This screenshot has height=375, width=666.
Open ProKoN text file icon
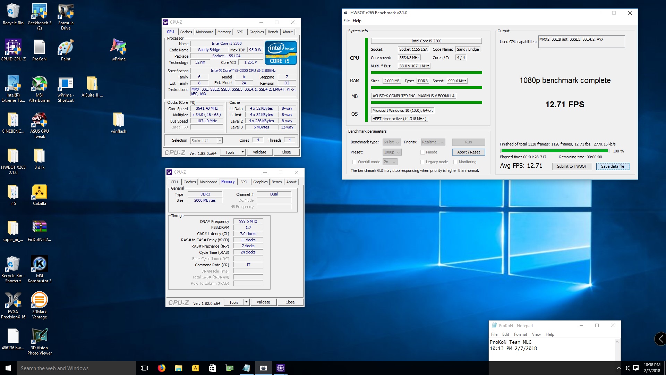pyautogui.click(x=39, y=50)
